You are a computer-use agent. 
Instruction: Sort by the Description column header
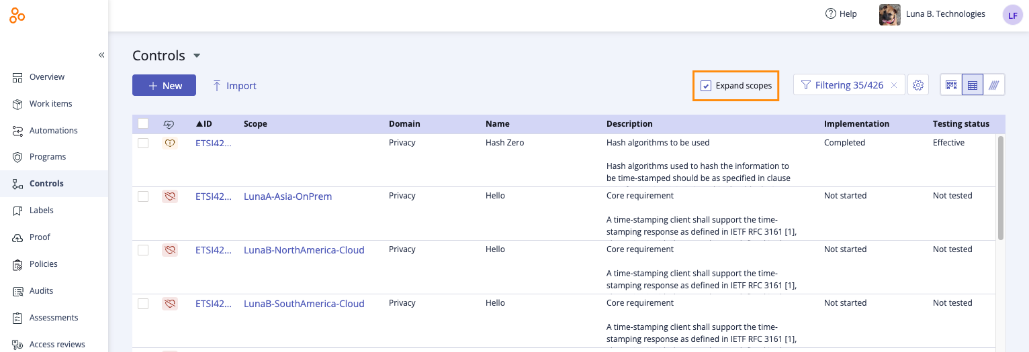coord(629,124)
